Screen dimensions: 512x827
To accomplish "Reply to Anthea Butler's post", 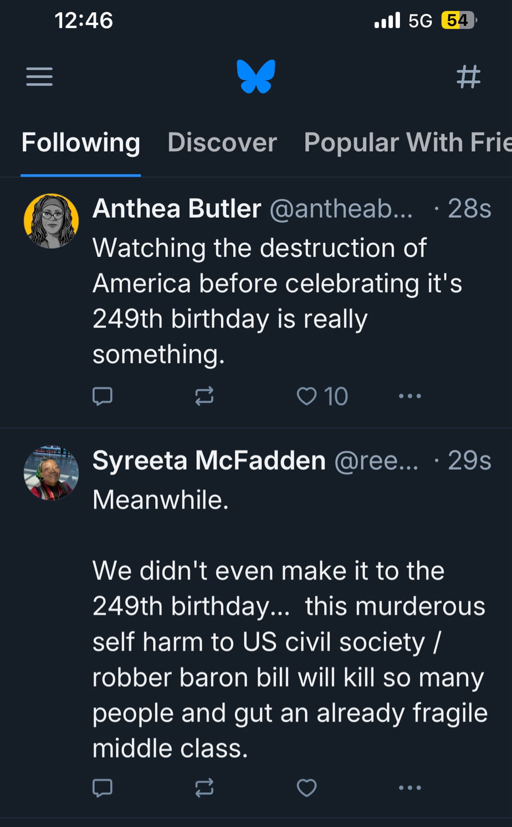I will [103, 396].
